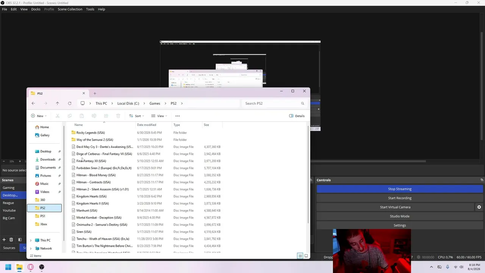Click the Search PS2 input field

(x=271, y=104)
